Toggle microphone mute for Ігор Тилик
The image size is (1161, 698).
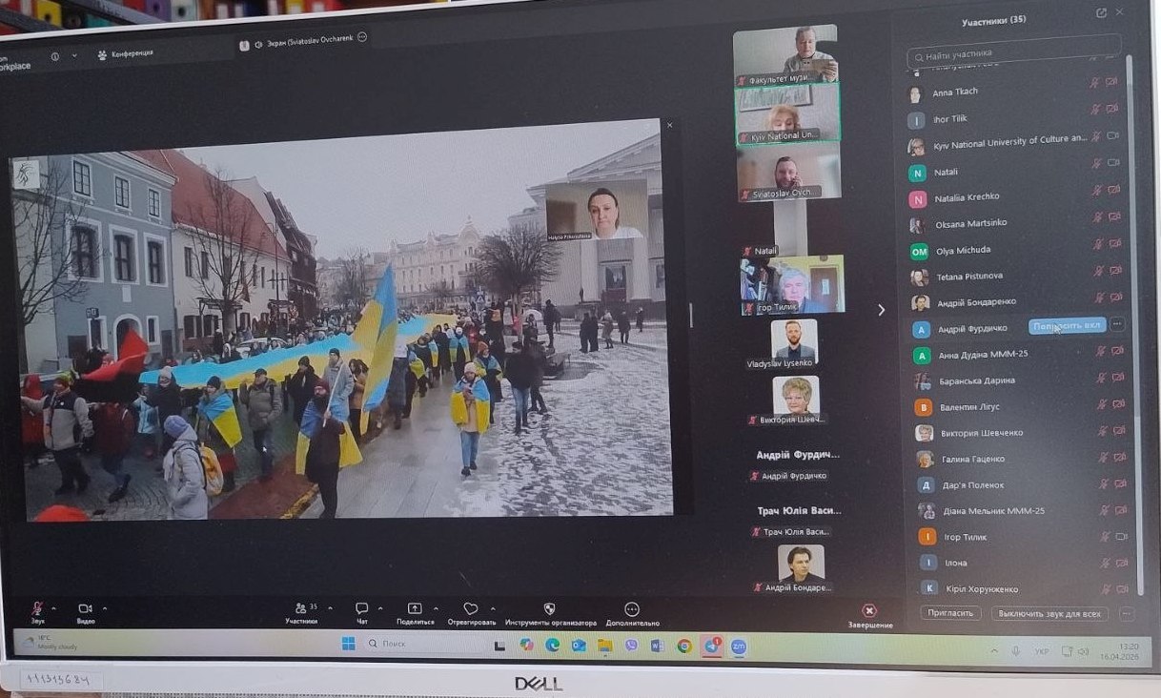pyautogui.click(x=1105, y=537)
